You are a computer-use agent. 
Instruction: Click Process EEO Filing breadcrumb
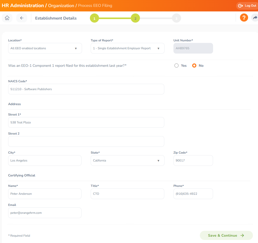coord(95,6)
